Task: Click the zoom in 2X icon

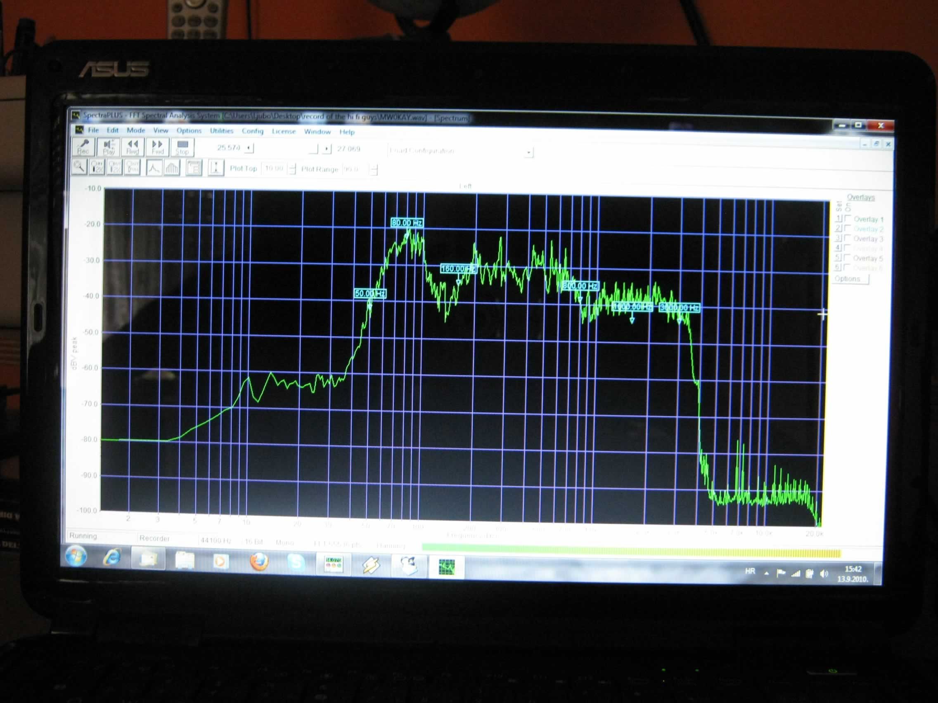Action: click(x=97, y=167)
